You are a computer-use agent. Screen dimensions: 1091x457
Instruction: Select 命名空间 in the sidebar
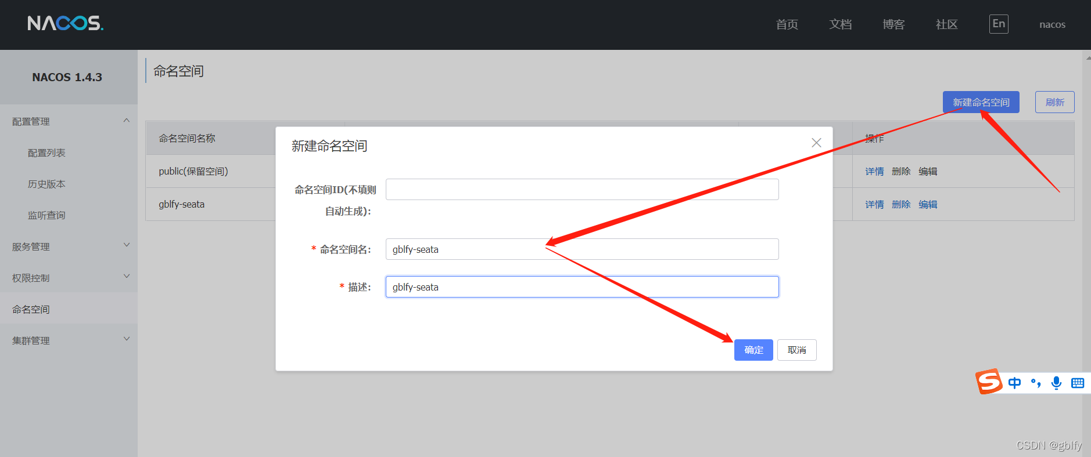point(31,309)
